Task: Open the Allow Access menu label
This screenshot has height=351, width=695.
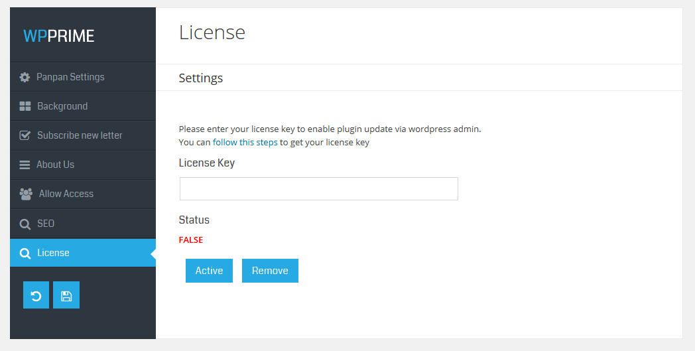Action: click(x=66, y=194)
